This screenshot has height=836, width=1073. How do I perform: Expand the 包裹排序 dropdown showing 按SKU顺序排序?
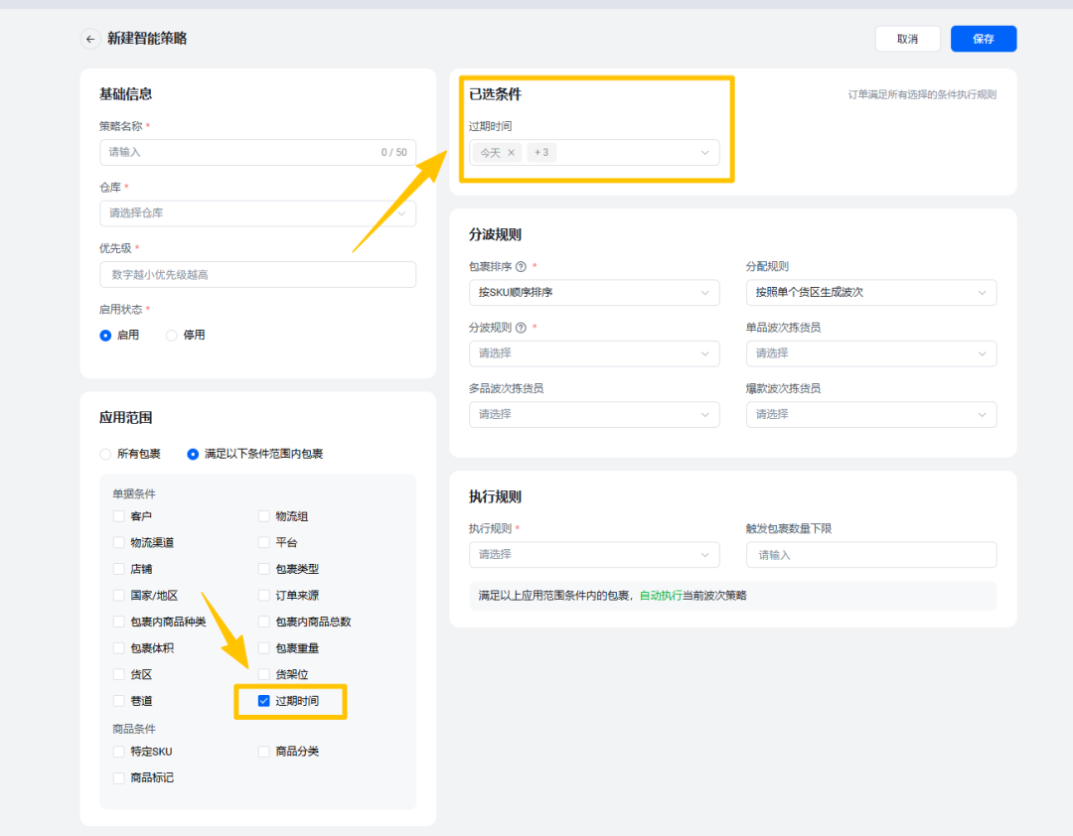pyautogui.click(x=593, y=293)
